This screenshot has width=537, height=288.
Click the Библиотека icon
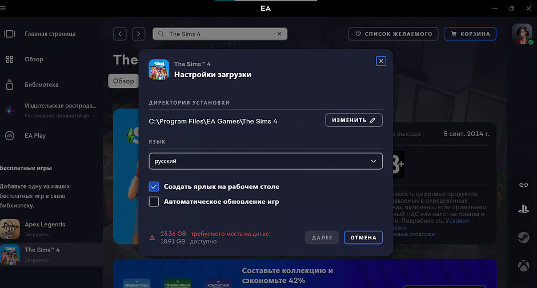click(x=10, y=85)
